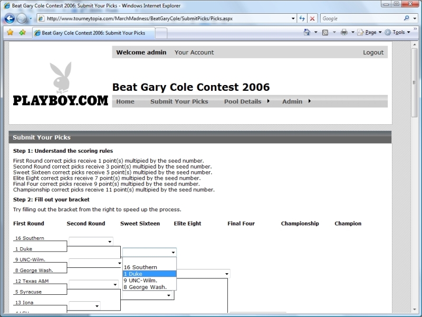The width and height of the screenshot is (422, 317).
Task: Open Submit Your Picks nav item
Action: tap(179, 101)
